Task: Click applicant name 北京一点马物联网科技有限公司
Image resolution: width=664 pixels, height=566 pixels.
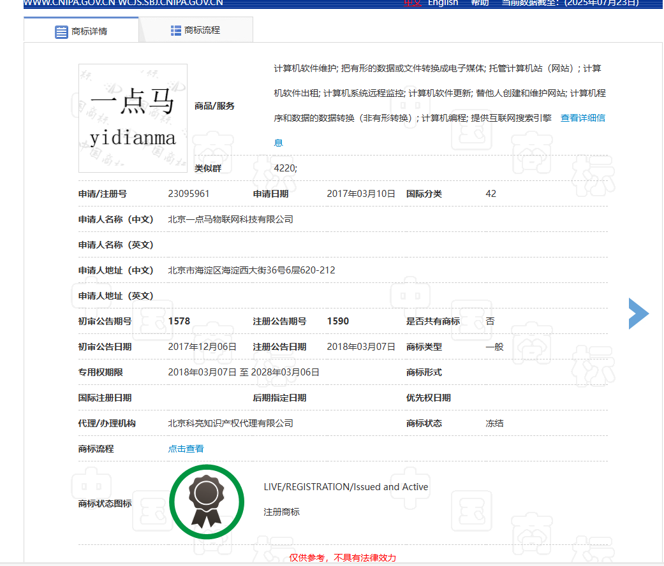Action: click(x=230, y=219)
